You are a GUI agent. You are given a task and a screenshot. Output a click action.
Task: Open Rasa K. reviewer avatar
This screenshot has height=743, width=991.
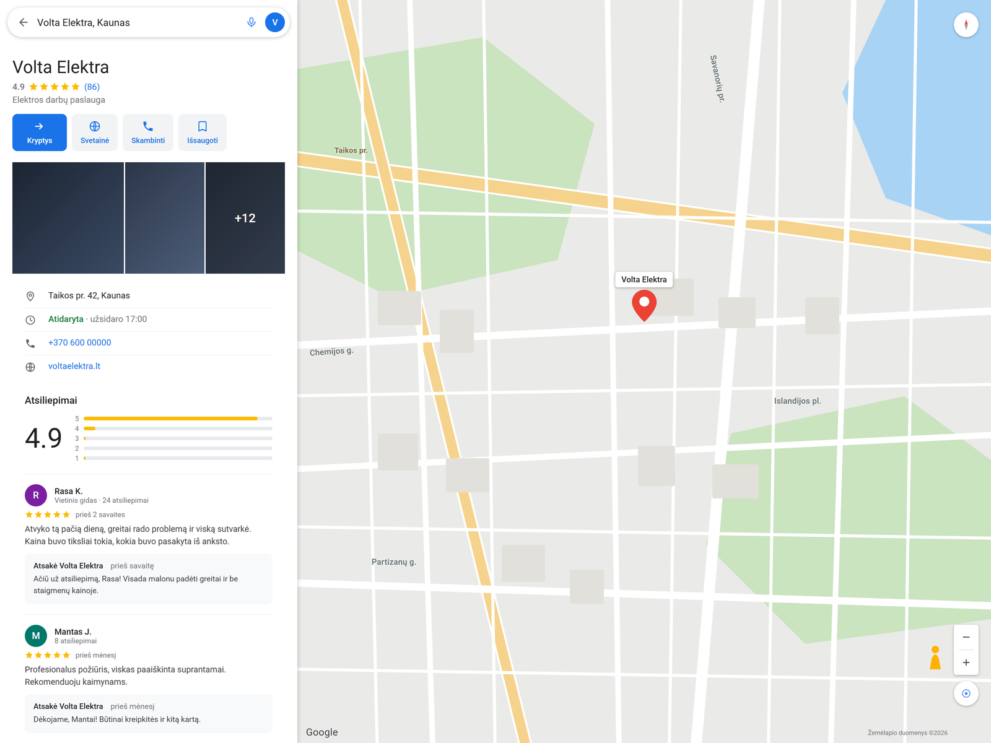click(x=36, y=495)
